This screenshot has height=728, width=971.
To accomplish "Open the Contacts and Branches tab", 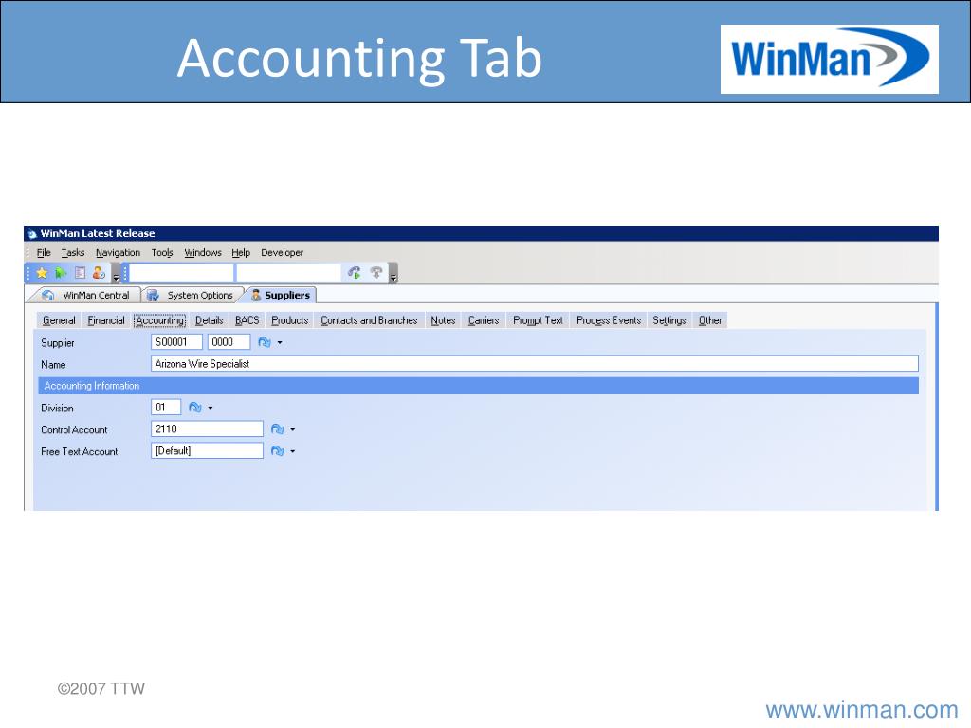I will 369,320.
